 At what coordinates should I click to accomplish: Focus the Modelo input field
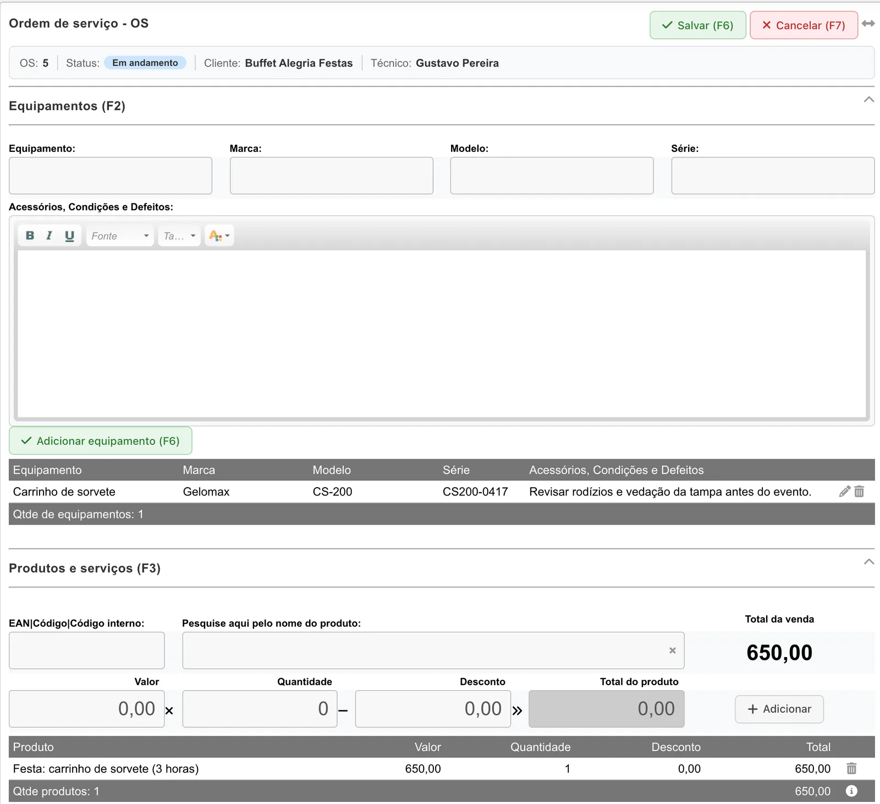(x=552, y=175)
